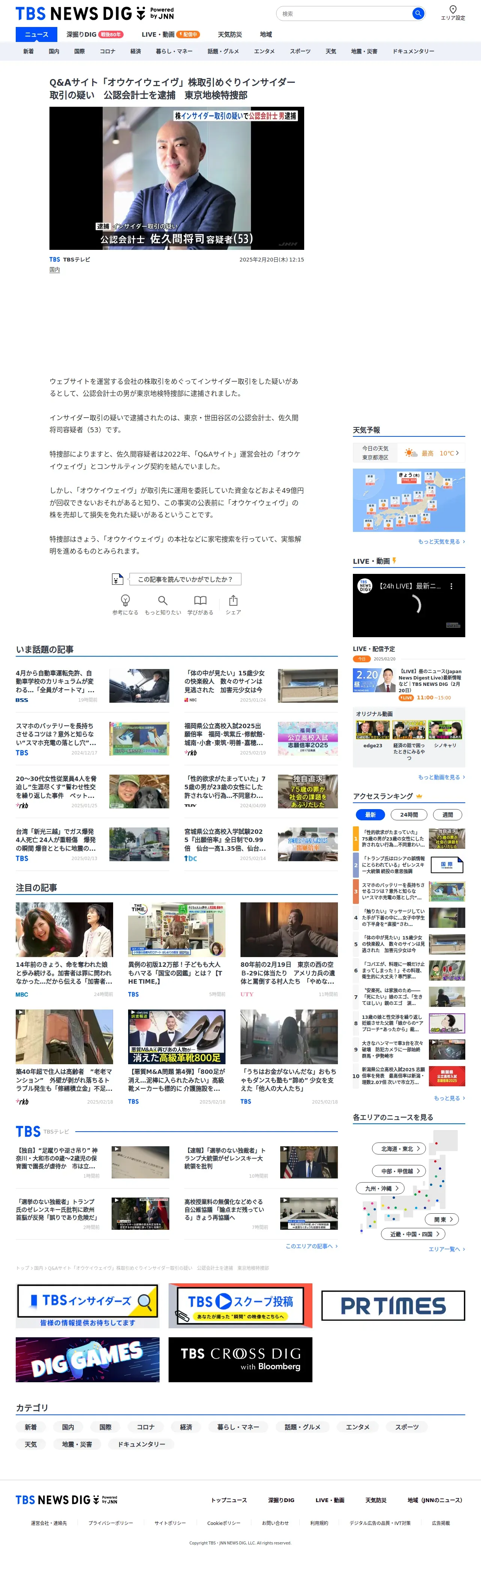Open the ドキュメンタリー category in the sub navigation
Image resolution: width=481 pixels, height=1595 pixels.
coord(414,51)
